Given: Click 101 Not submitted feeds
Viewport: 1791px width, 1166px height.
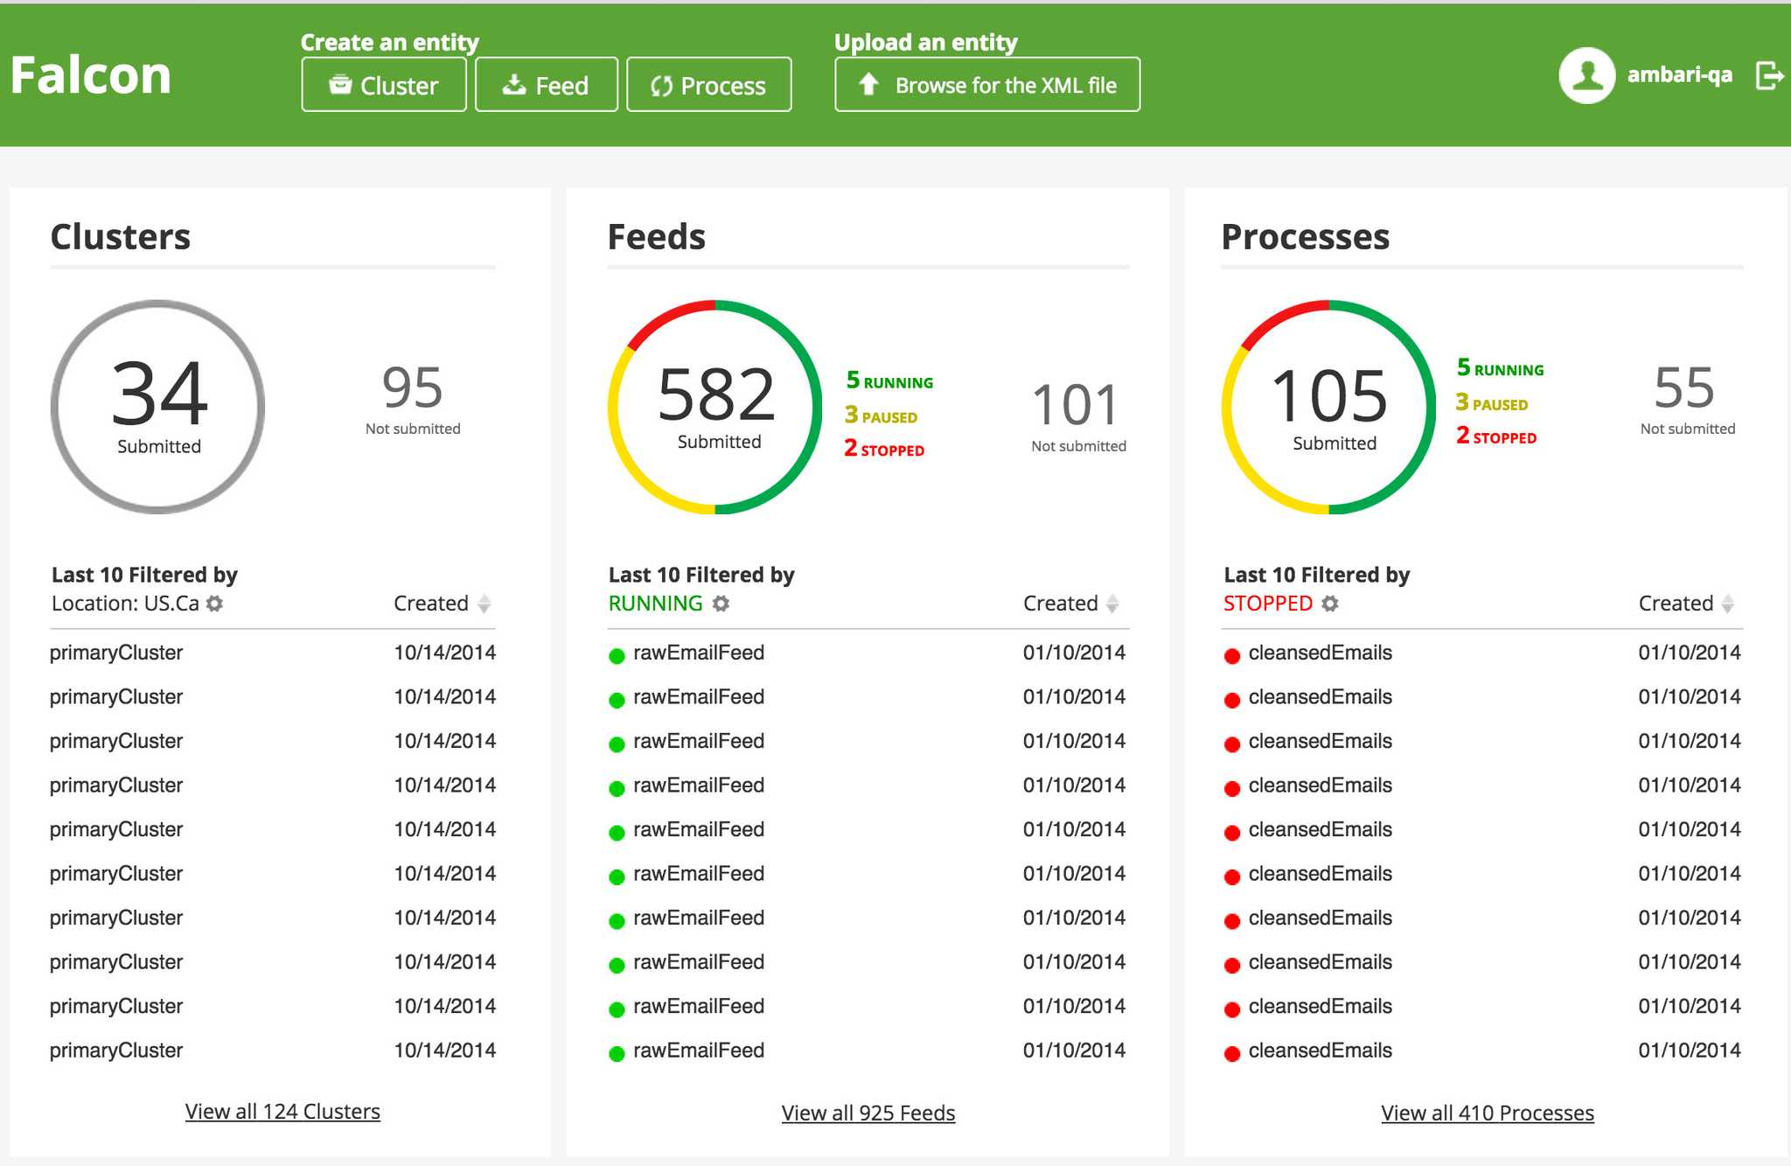Looking at the screenshot, I should tap(1078, 416).
